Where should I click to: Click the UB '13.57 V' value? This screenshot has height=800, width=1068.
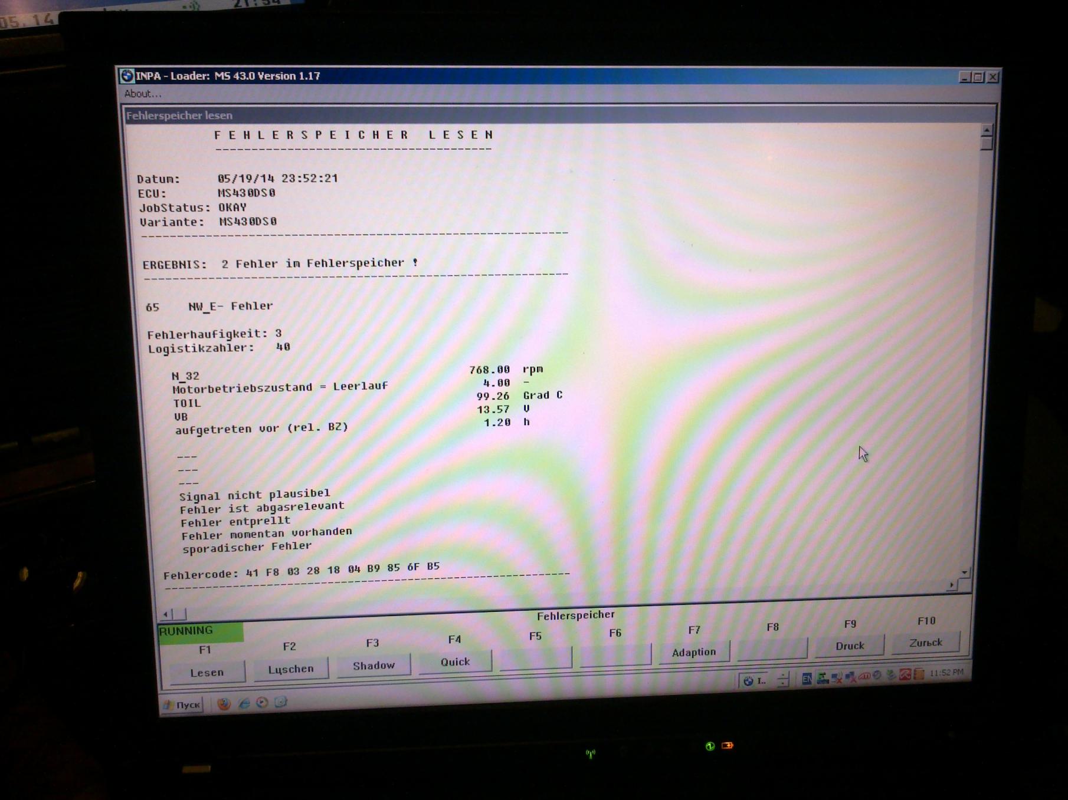(503, 409)
